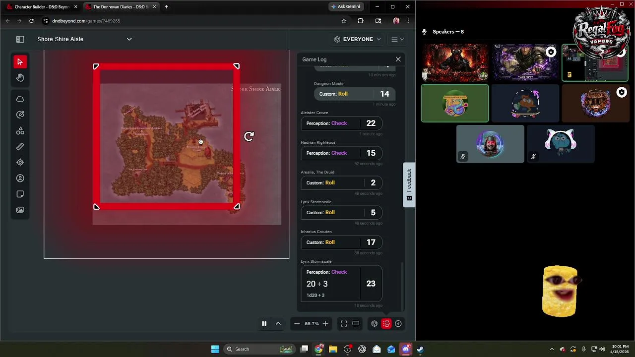
Task: Select the fiery demon speaker thumbnail
Action: [455, 62]
